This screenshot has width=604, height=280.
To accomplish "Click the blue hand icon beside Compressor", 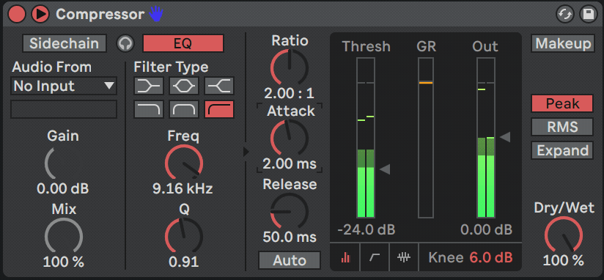I will 156,14.
